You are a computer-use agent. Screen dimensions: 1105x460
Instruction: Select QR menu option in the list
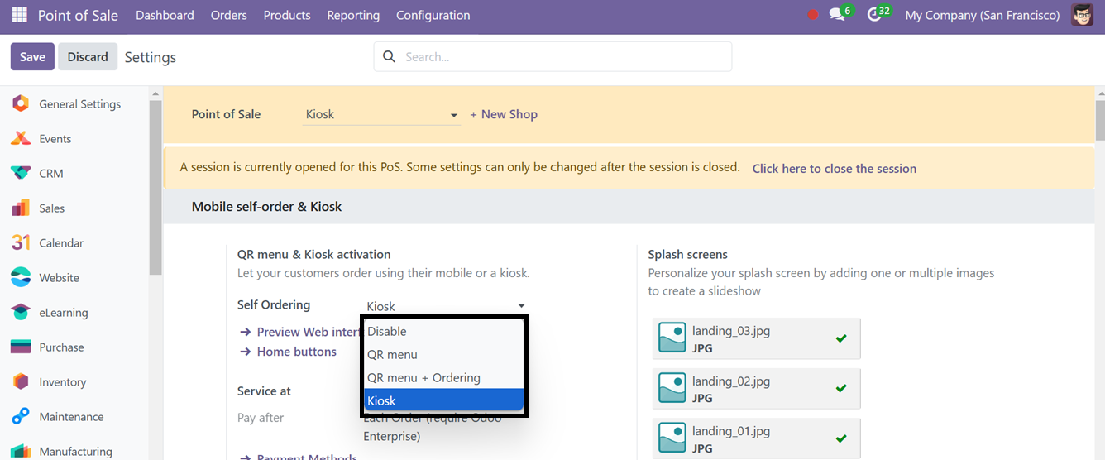tap(443, 354)
